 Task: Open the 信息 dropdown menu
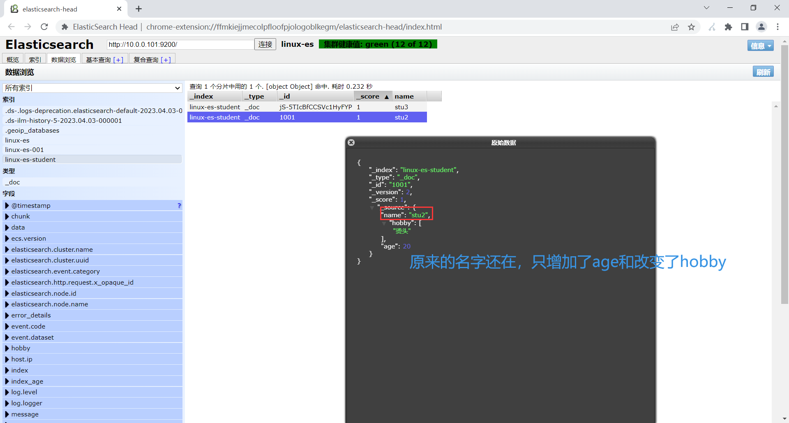[760, 46]
